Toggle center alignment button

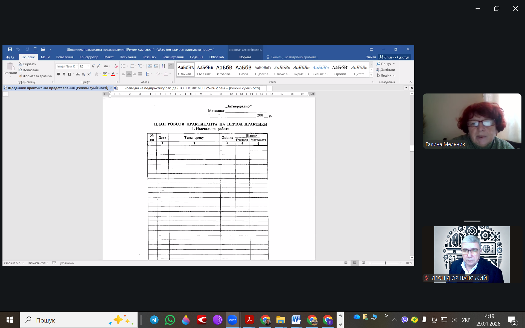click(129, 74)
